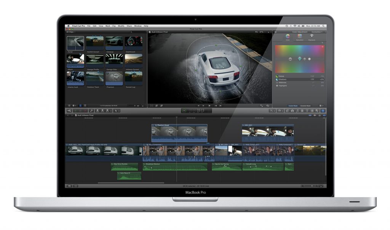The width and height of the screenshot is (390, 230).
Task: Toggle timeline snapping icon
Action: click(x=324, y=115)
